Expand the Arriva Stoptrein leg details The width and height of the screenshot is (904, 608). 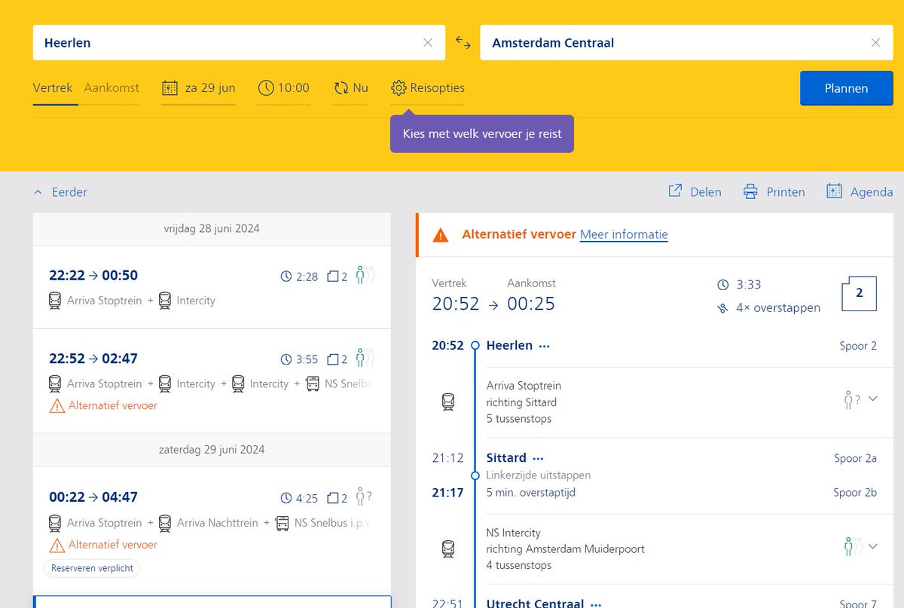873,399
